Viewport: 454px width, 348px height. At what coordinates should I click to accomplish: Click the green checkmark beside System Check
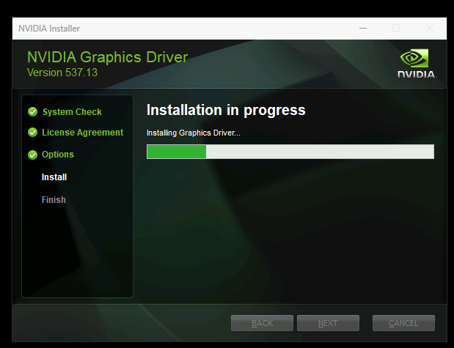33,111
